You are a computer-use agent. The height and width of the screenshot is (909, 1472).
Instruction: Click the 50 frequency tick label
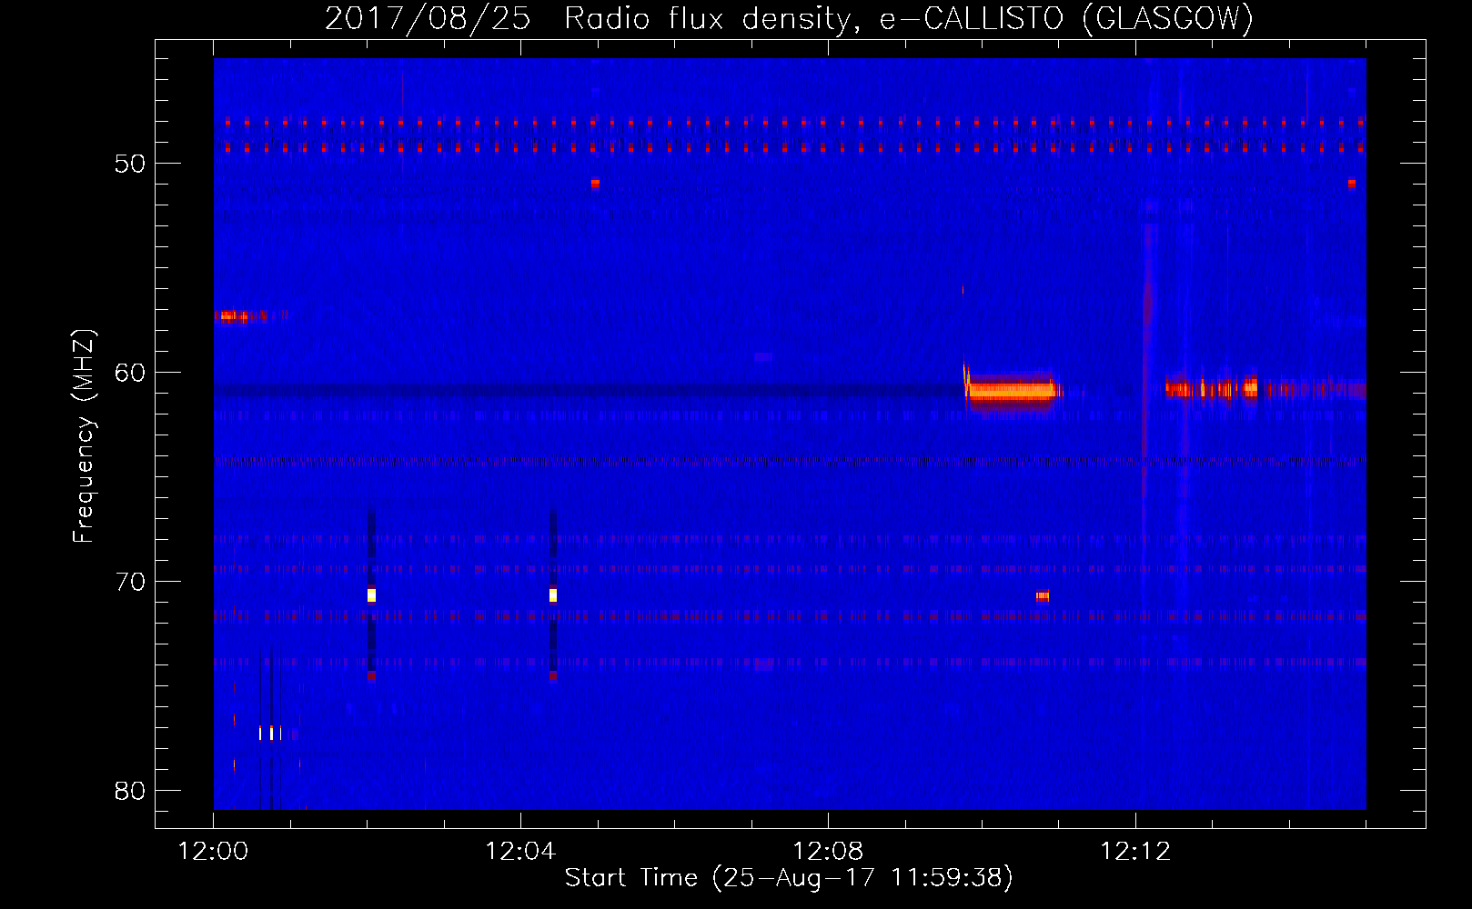tap(130, 164)
